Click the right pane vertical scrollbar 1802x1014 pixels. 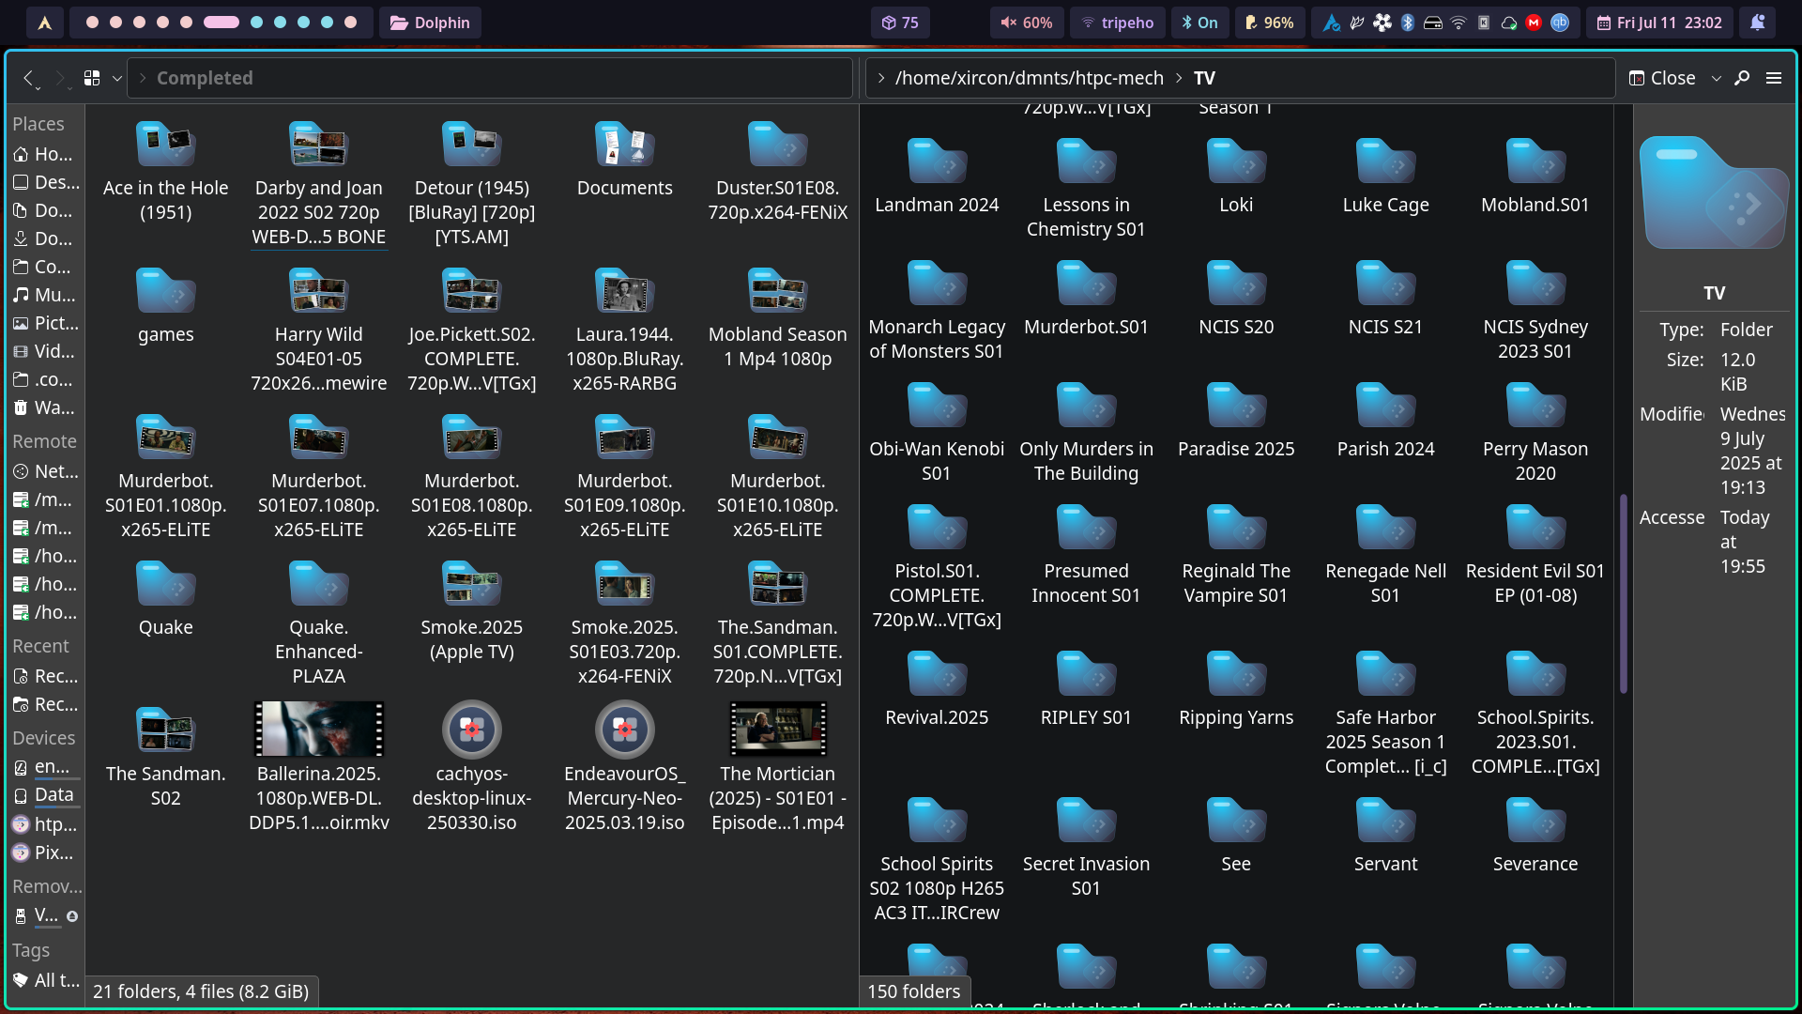(x=1624, y=593)
